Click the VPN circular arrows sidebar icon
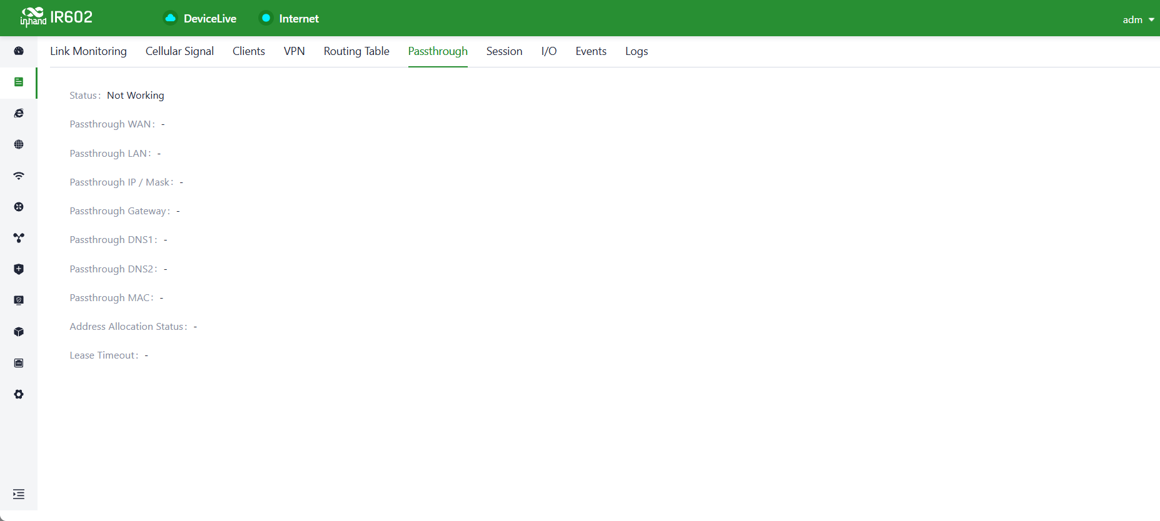Viewport: 1160px width, 521px height. click(19, 207)
